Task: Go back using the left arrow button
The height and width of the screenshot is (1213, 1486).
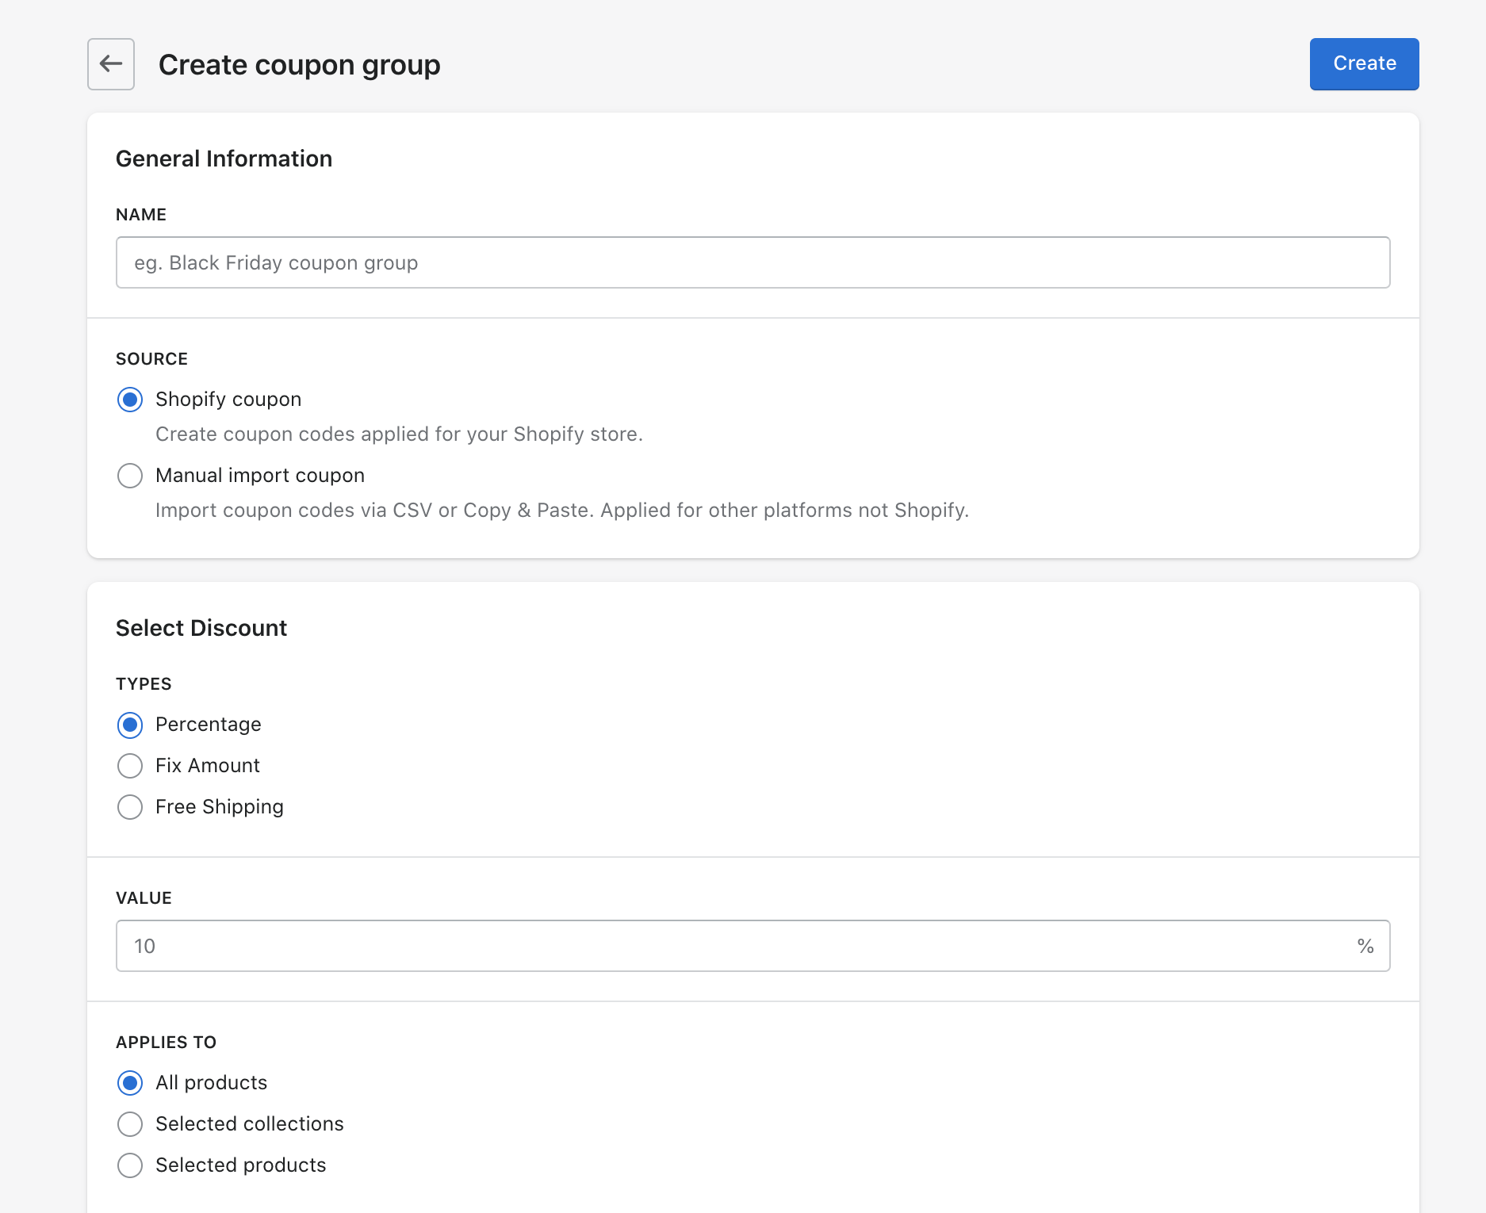Action: pyautogui.click(x=111, y=64)
